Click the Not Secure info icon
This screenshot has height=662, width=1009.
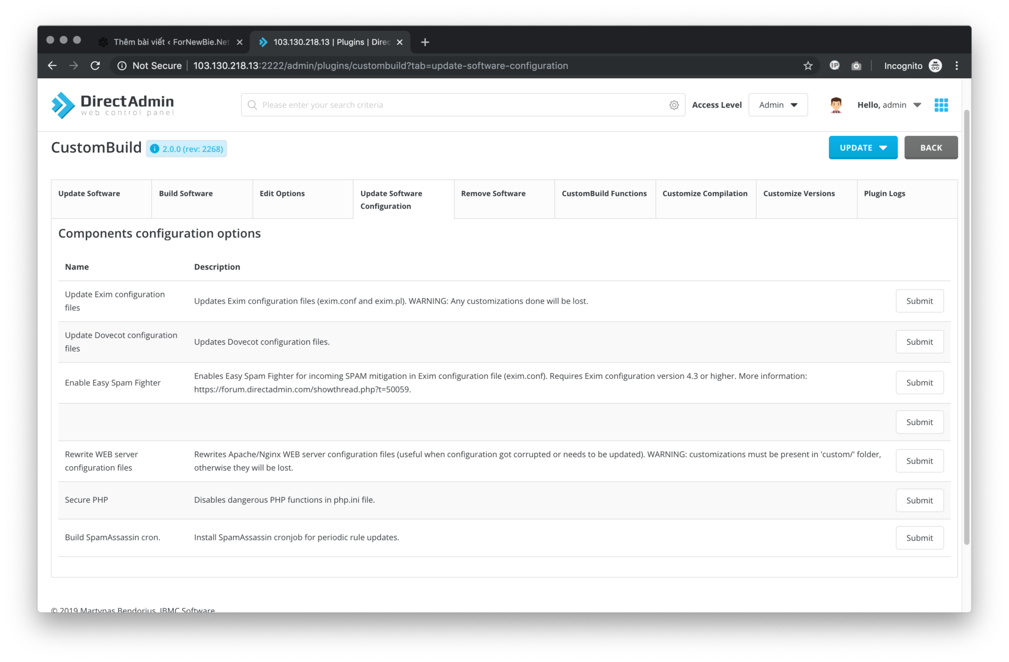122,66
